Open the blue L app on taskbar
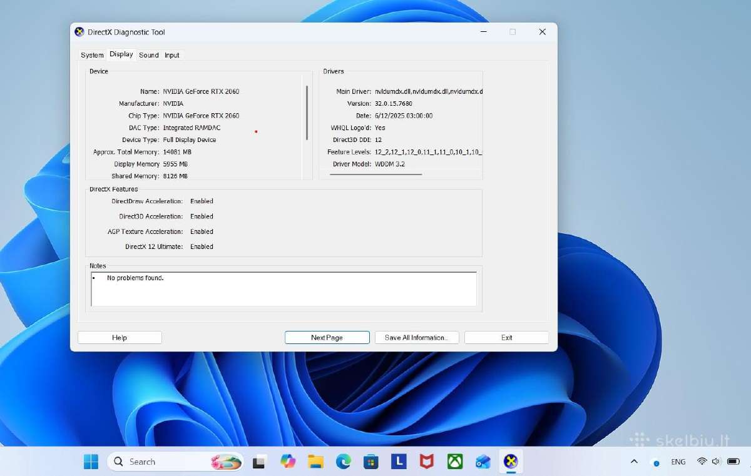Screen dimensions: 751x476 point(399,462)
